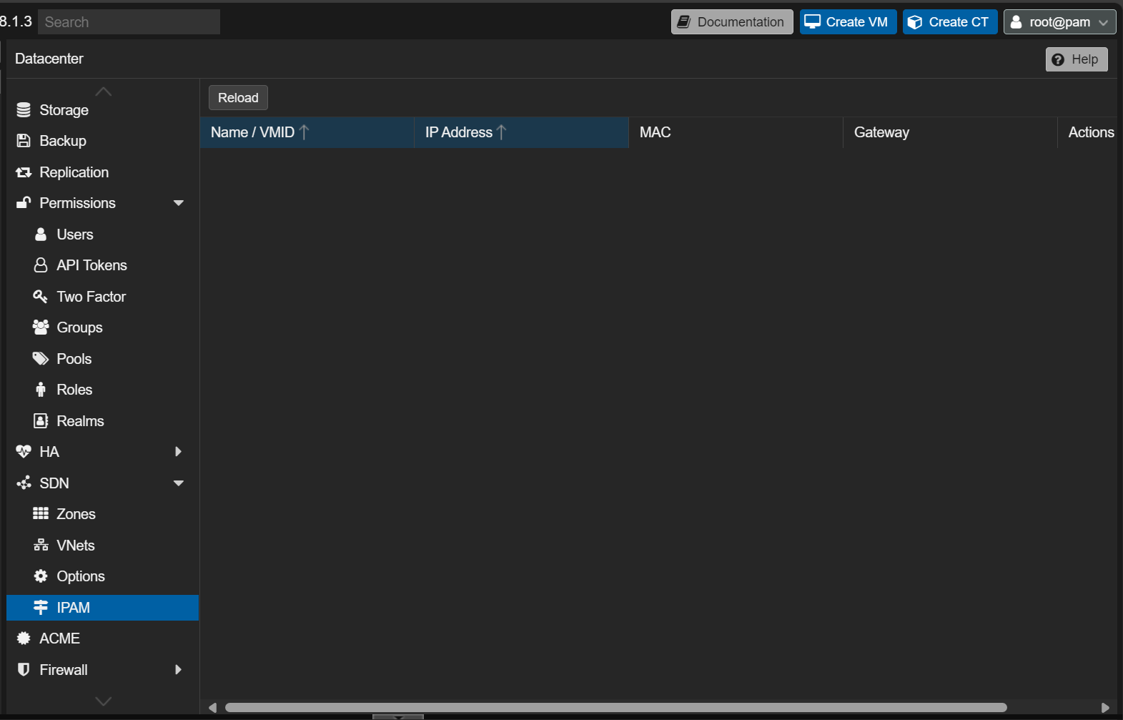Click the Gateway column header
This screenshot has height=720, width=1123.
coord(951,132)
